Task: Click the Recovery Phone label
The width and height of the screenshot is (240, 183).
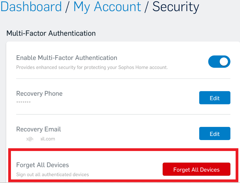Action: pyautogui.click(x=39, y=94)
